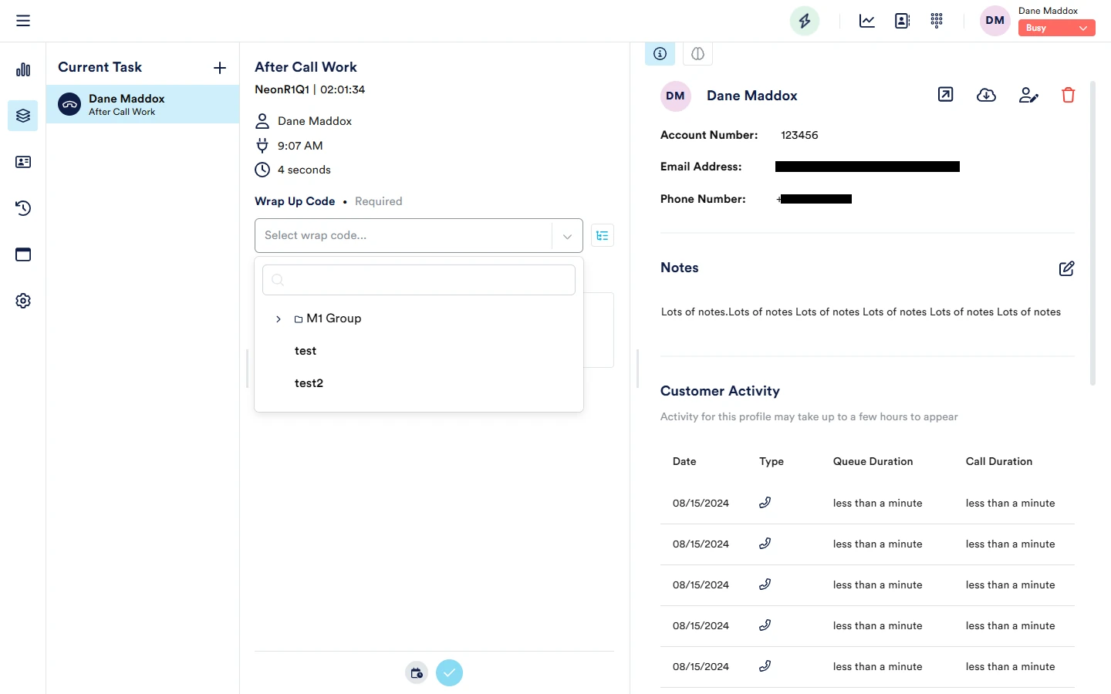Click the edit notes pencil icon

pyautogui.click(x=1066, y=268)
